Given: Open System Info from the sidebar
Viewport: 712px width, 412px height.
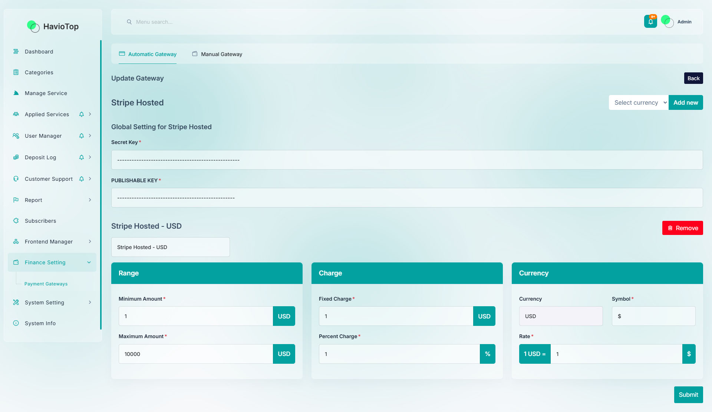Looking at the screenshot, I should pos(52,323).
